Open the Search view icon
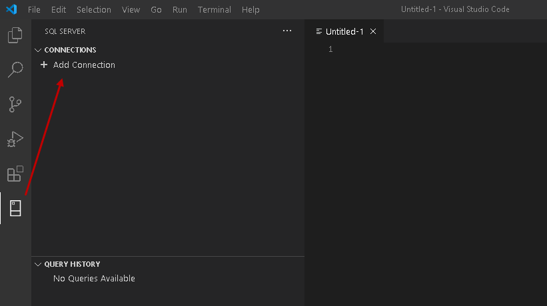This screenshot has width=547, height=306. 15,70
